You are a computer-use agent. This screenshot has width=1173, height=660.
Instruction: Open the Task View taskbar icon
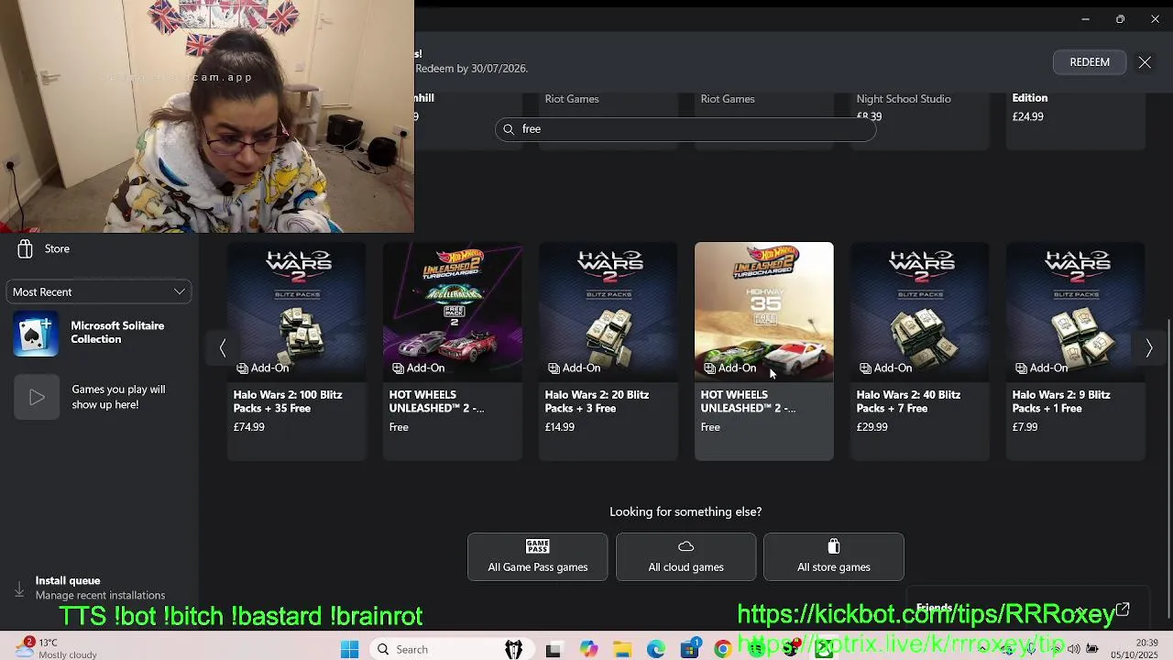click(x=554, y=649)
